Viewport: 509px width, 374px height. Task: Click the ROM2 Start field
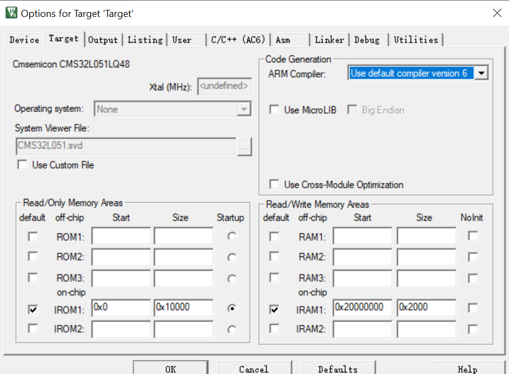[x=121, y=257]
